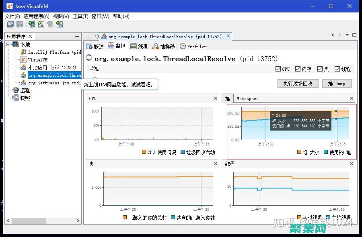Disable the 内存 memory checkbox
The image size is (362, 237).
[297, 69]
